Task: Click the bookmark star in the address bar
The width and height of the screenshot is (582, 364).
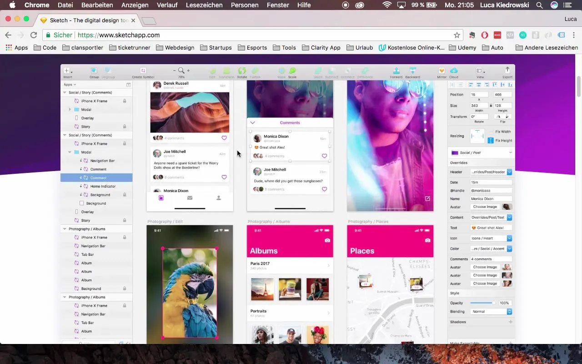Action: (457, 35)
